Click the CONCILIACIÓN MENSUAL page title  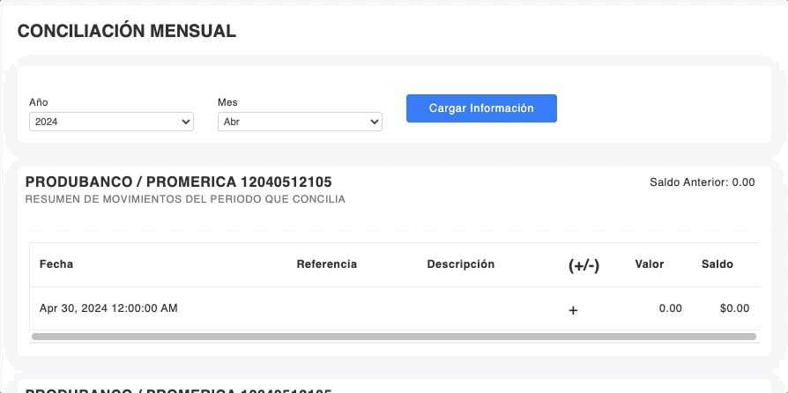coord(127,31)
